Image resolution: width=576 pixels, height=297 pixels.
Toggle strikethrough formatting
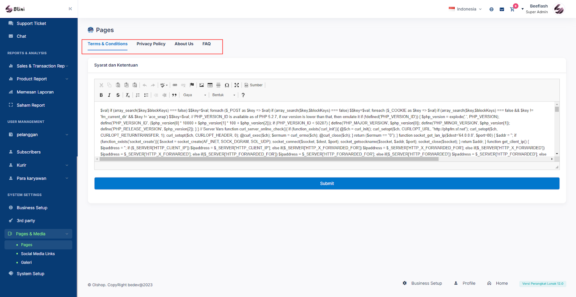pyautogui.click(x=118, y=95)
